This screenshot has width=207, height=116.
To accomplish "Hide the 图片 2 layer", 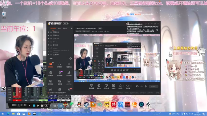I will coord(48,32).
